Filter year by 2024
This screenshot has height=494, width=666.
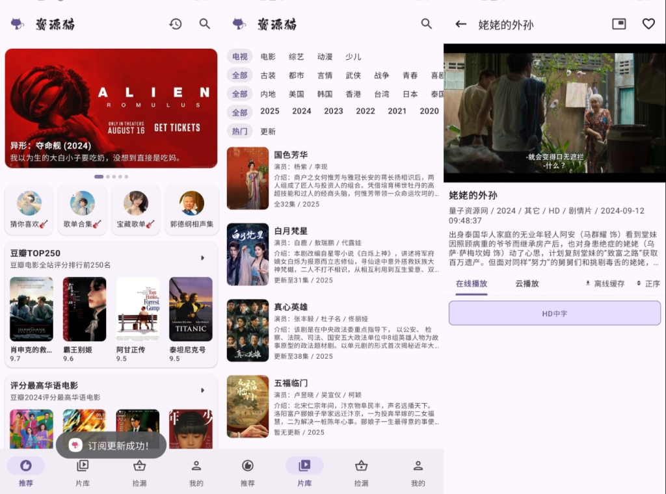pyautogui.click(x=302, y=110)
